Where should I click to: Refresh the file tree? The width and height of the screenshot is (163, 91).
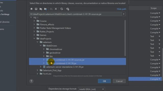(x=62, y=9)
